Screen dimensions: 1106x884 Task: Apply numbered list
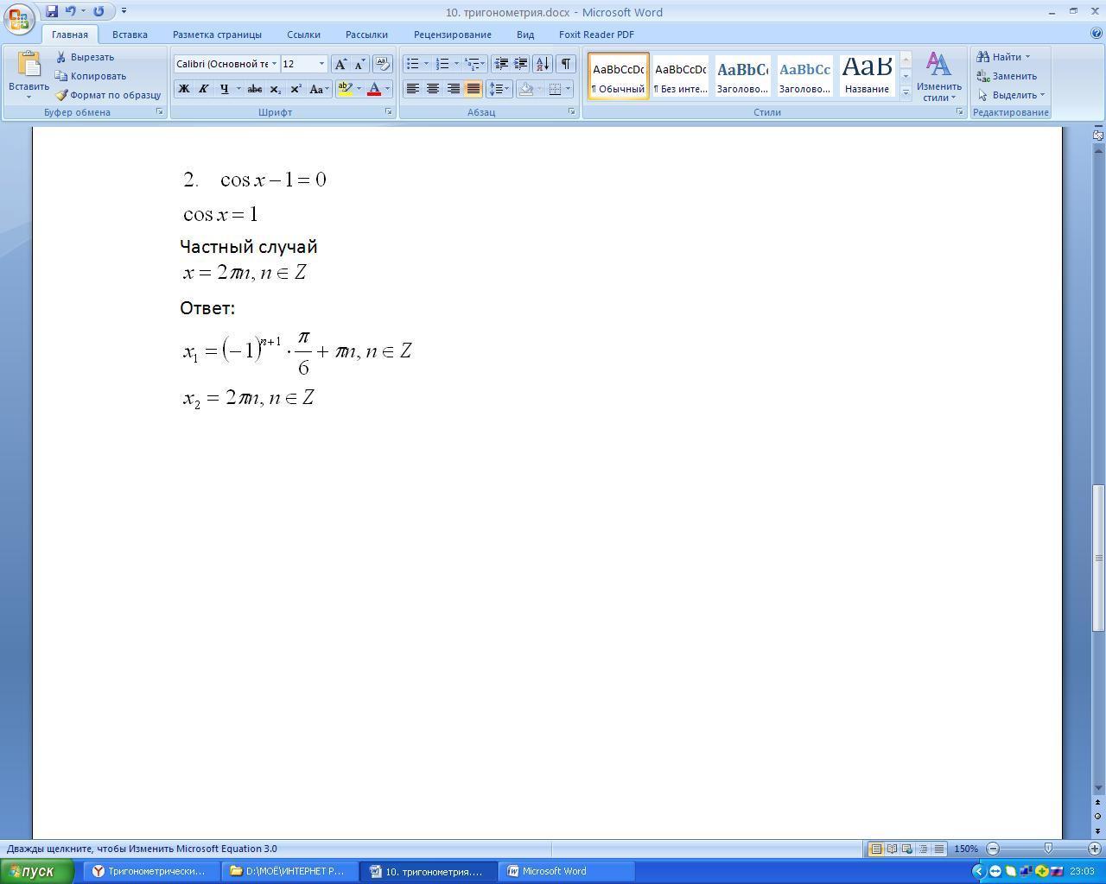point(442,64)
